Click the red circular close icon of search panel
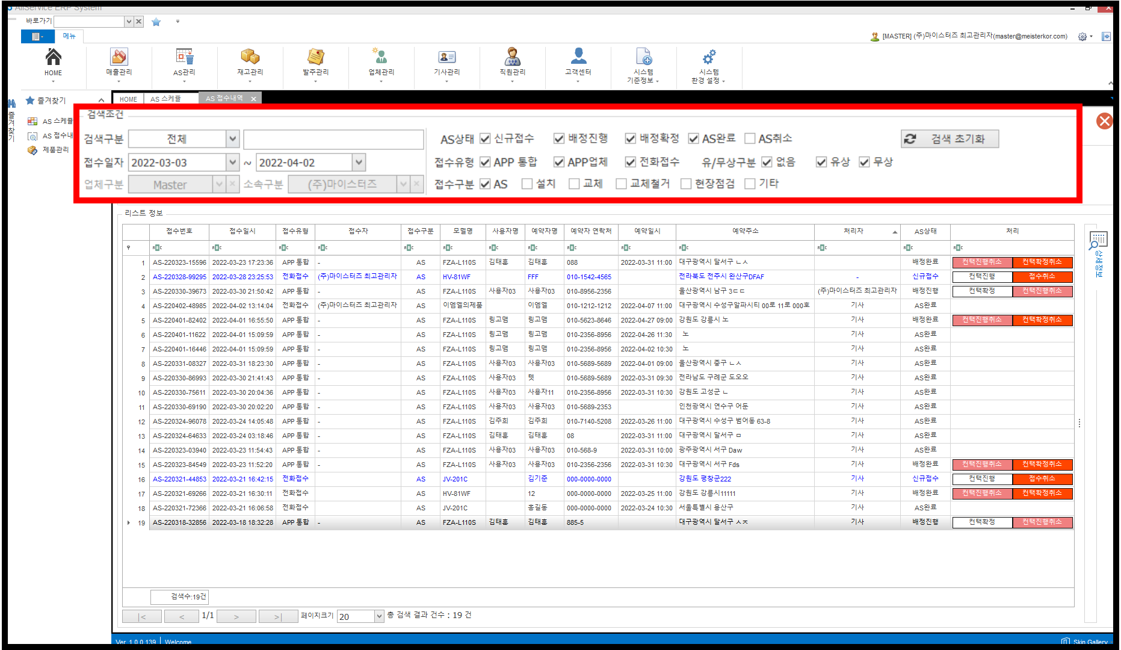1121x650 pixels. (x=1105, y=121)
